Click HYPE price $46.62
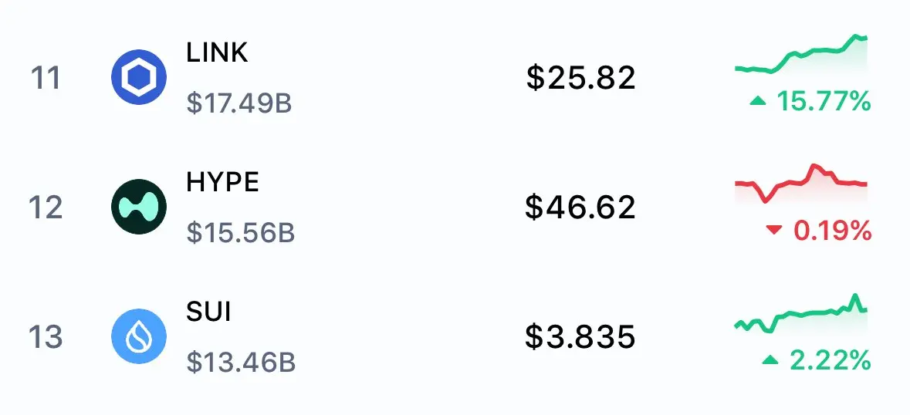The image size is (910, 415). (x=580, y=207)
